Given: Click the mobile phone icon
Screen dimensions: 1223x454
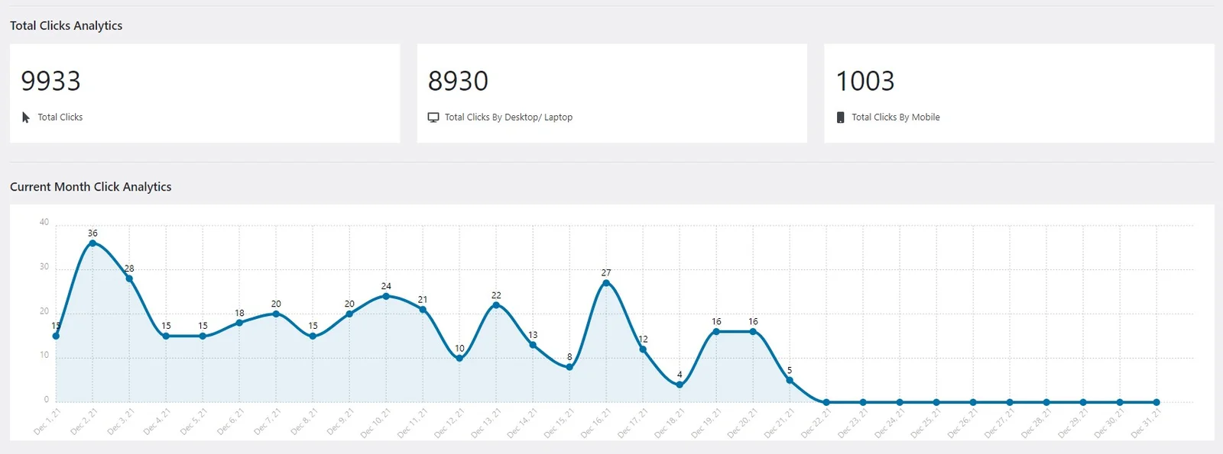Looking at the screenshot, I should point(840,118).
